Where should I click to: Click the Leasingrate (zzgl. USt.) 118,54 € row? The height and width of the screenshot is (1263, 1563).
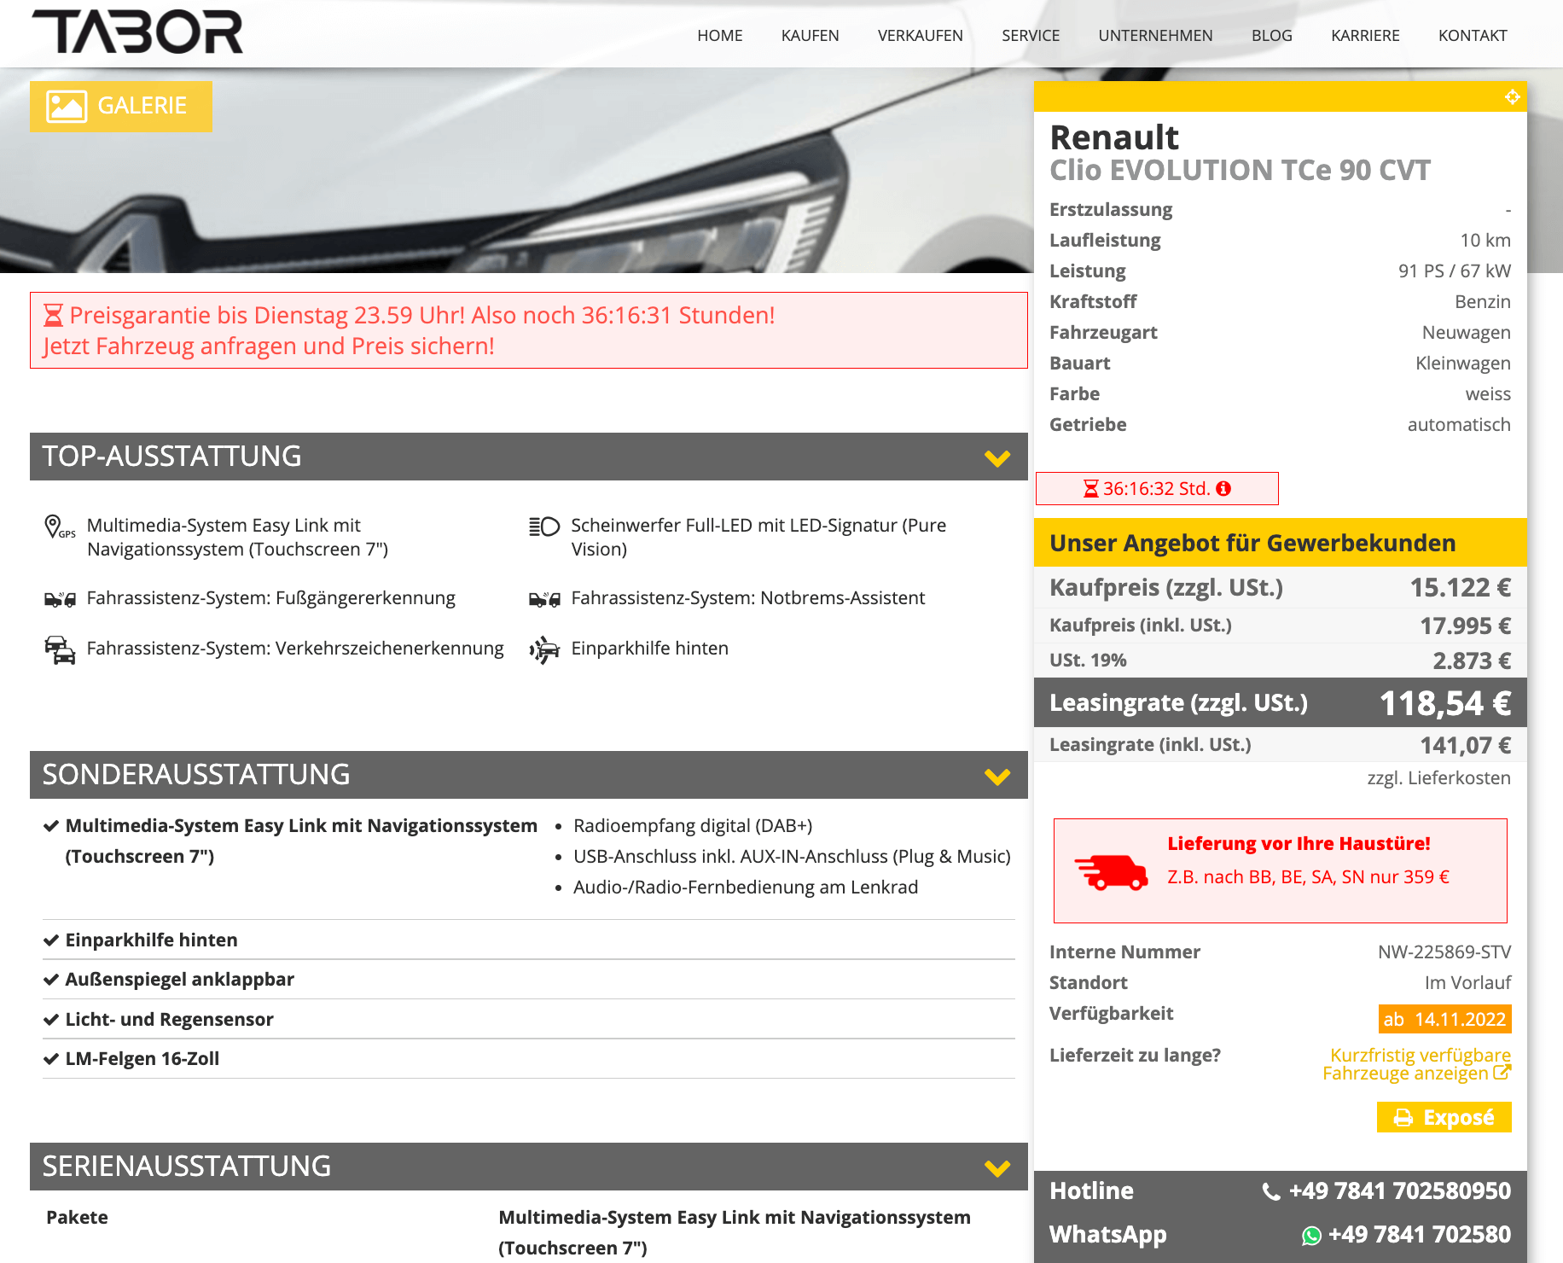(1281, 702)
